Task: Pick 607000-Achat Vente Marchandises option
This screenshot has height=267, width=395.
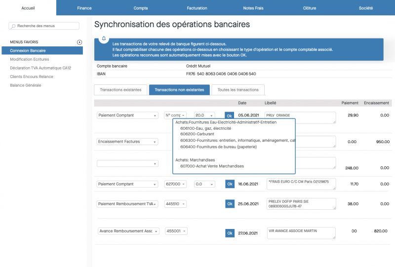Action: [212, 166]
